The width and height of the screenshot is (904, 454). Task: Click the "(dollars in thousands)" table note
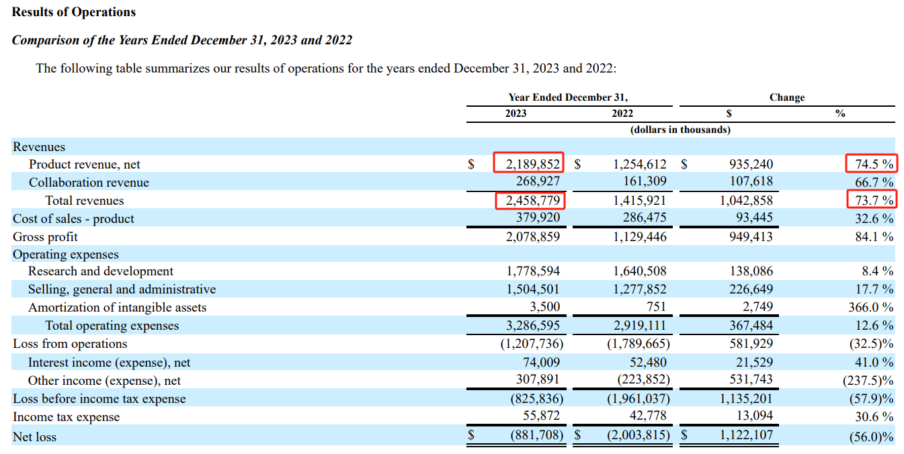(680, 130)
